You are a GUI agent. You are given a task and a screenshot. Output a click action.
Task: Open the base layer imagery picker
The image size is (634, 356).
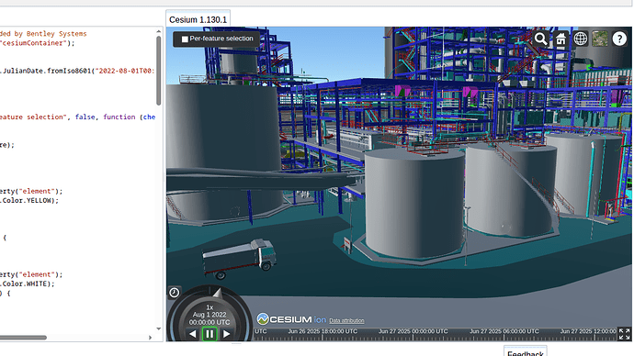coord(600,39)
